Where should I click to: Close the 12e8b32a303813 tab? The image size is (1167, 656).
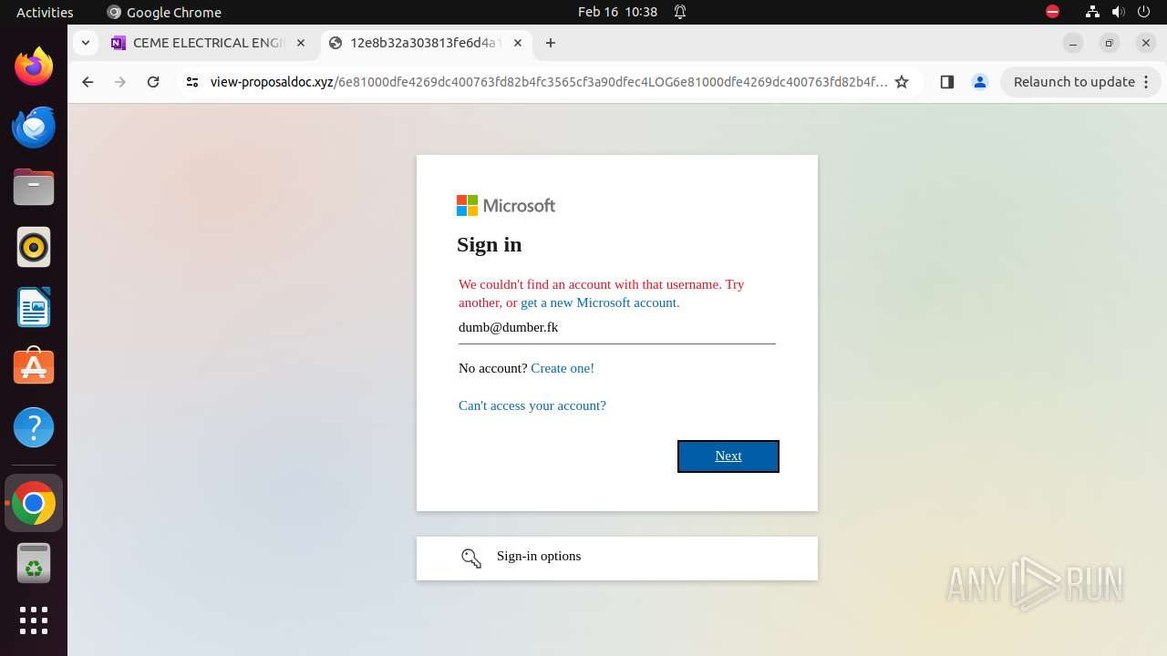point(518,43)
